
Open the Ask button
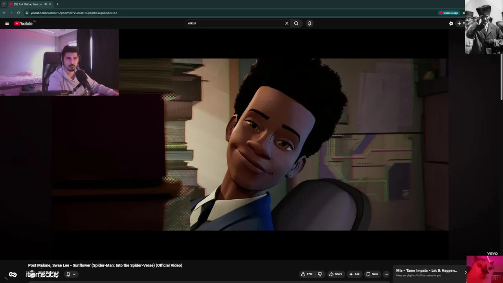354,274
